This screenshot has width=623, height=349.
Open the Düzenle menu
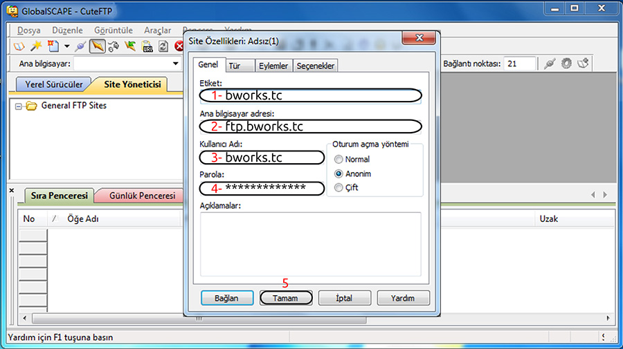coord(68,30)
